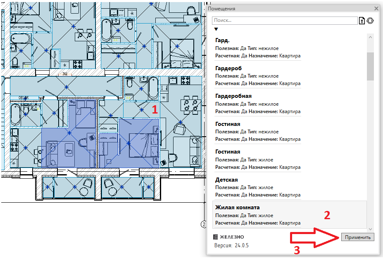The image size is (383, 258).
Task: Select Гостиная entry with type жилое
Action: tap(290, 159)
